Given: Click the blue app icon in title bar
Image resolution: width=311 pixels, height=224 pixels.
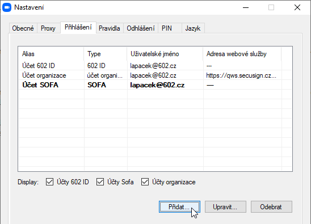Looking at the screenshot, I should pos(7,7).
